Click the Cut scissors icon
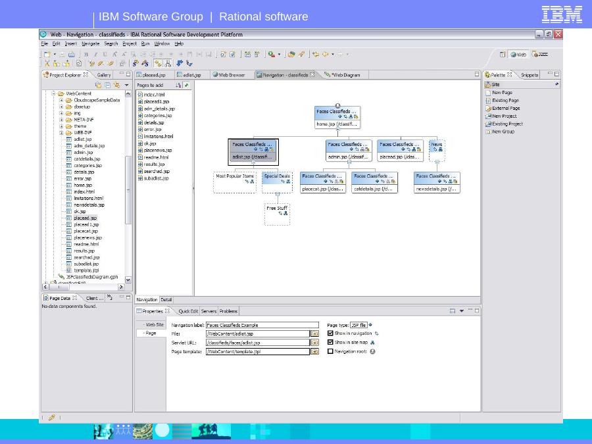592x444 pixels. click(x=47, y=63)
